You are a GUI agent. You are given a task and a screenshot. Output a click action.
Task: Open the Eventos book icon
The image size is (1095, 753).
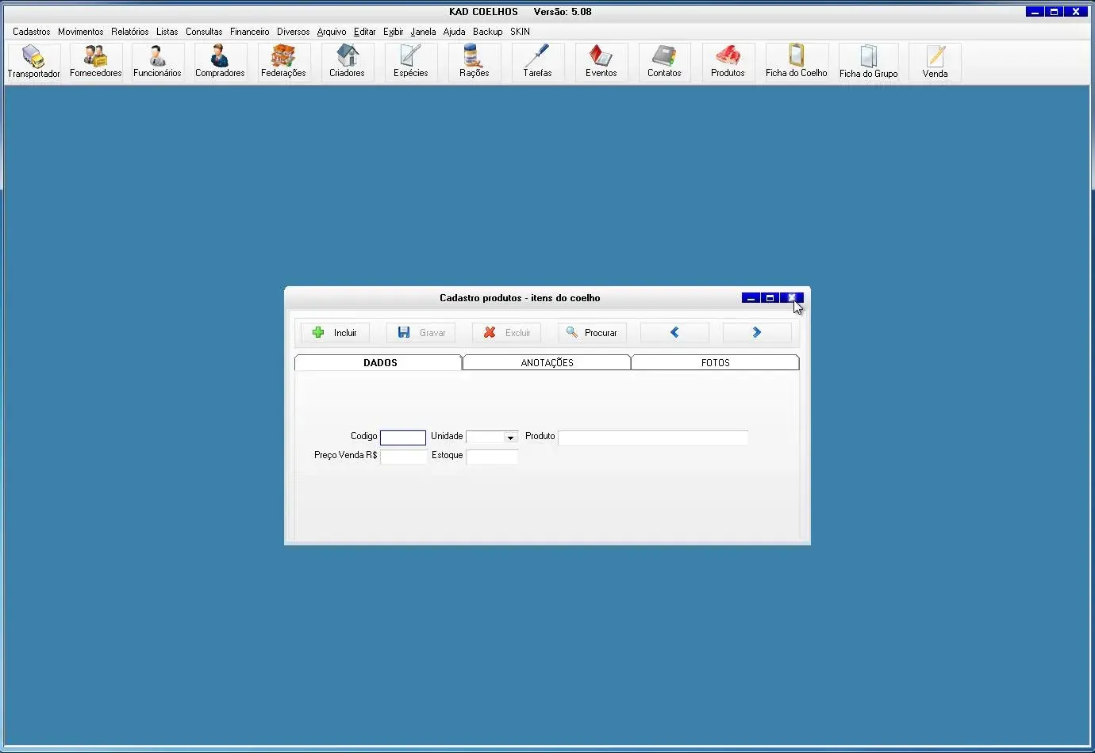pos(601,62)
